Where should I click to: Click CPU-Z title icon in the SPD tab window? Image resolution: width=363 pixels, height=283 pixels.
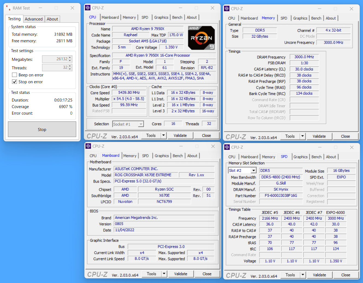tap(227, 147)
